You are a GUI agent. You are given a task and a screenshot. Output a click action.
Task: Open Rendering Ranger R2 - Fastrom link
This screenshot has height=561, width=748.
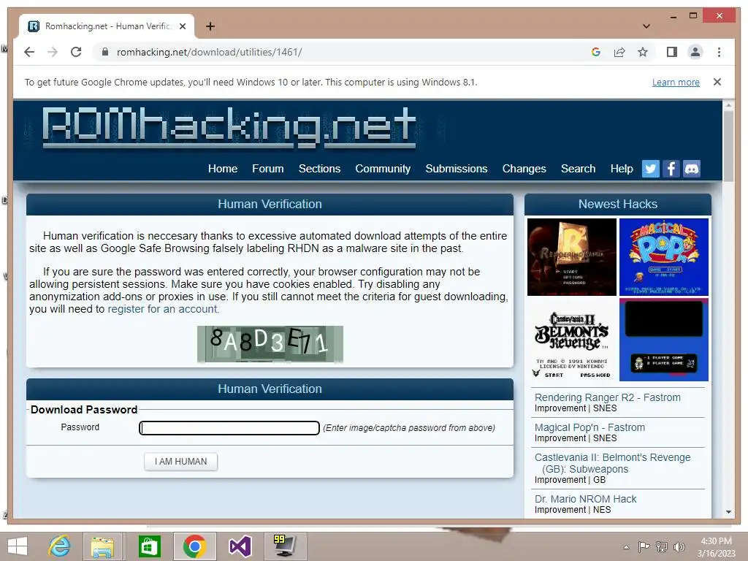(x=607, y=397)
